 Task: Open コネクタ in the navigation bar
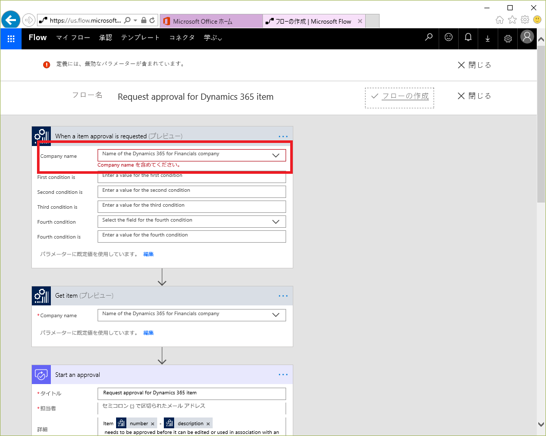click(182, 38)
